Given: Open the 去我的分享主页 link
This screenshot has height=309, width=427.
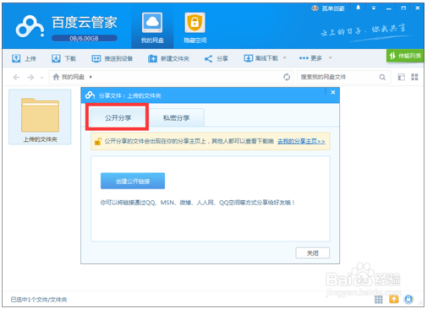Looking at the screenshot, I should click(x=301, y=141).
